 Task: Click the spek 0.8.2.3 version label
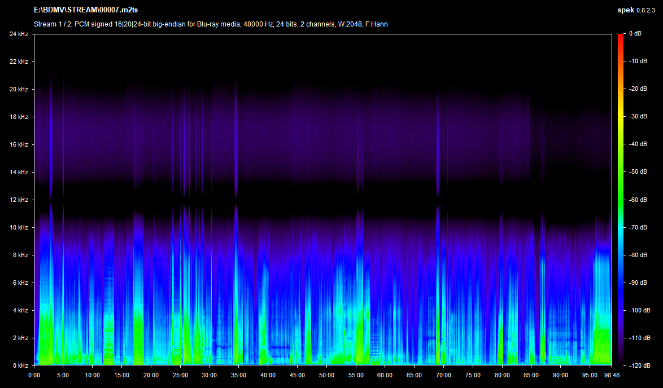(x=636, y=11)
